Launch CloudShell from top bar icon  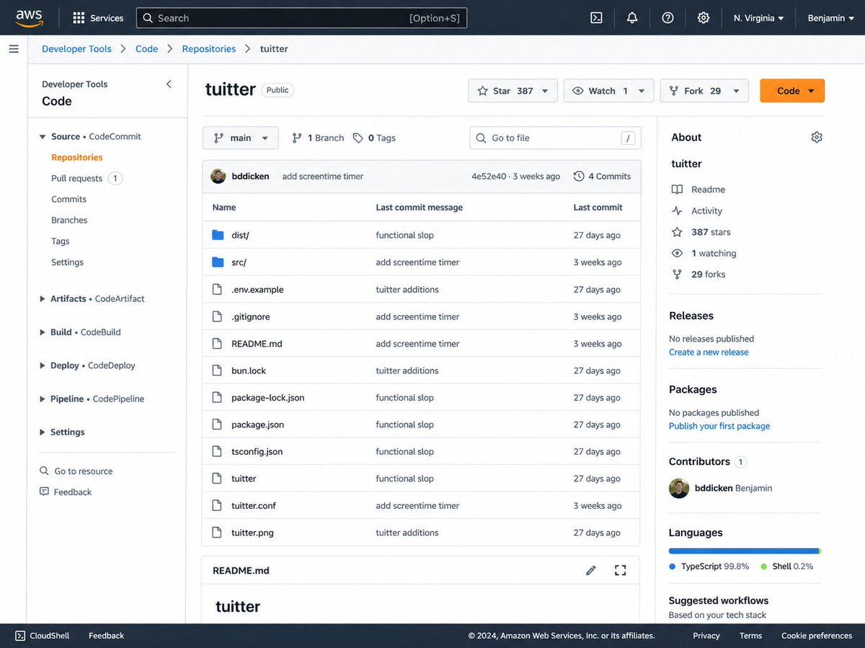coord(596,18)
